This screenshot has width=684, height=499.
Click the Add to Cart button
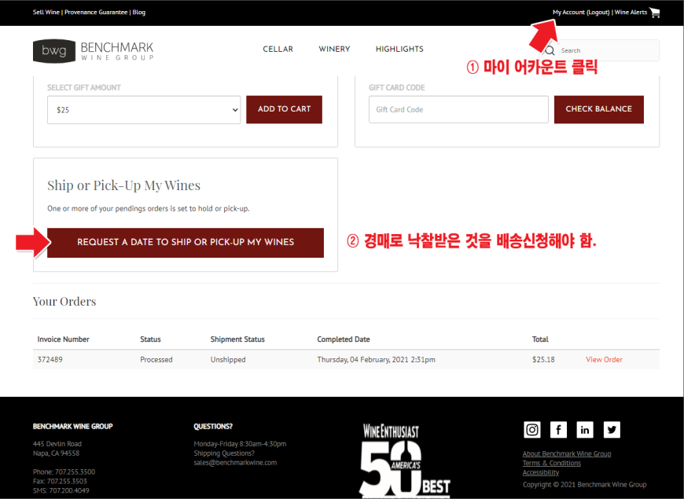pos(284,109)
